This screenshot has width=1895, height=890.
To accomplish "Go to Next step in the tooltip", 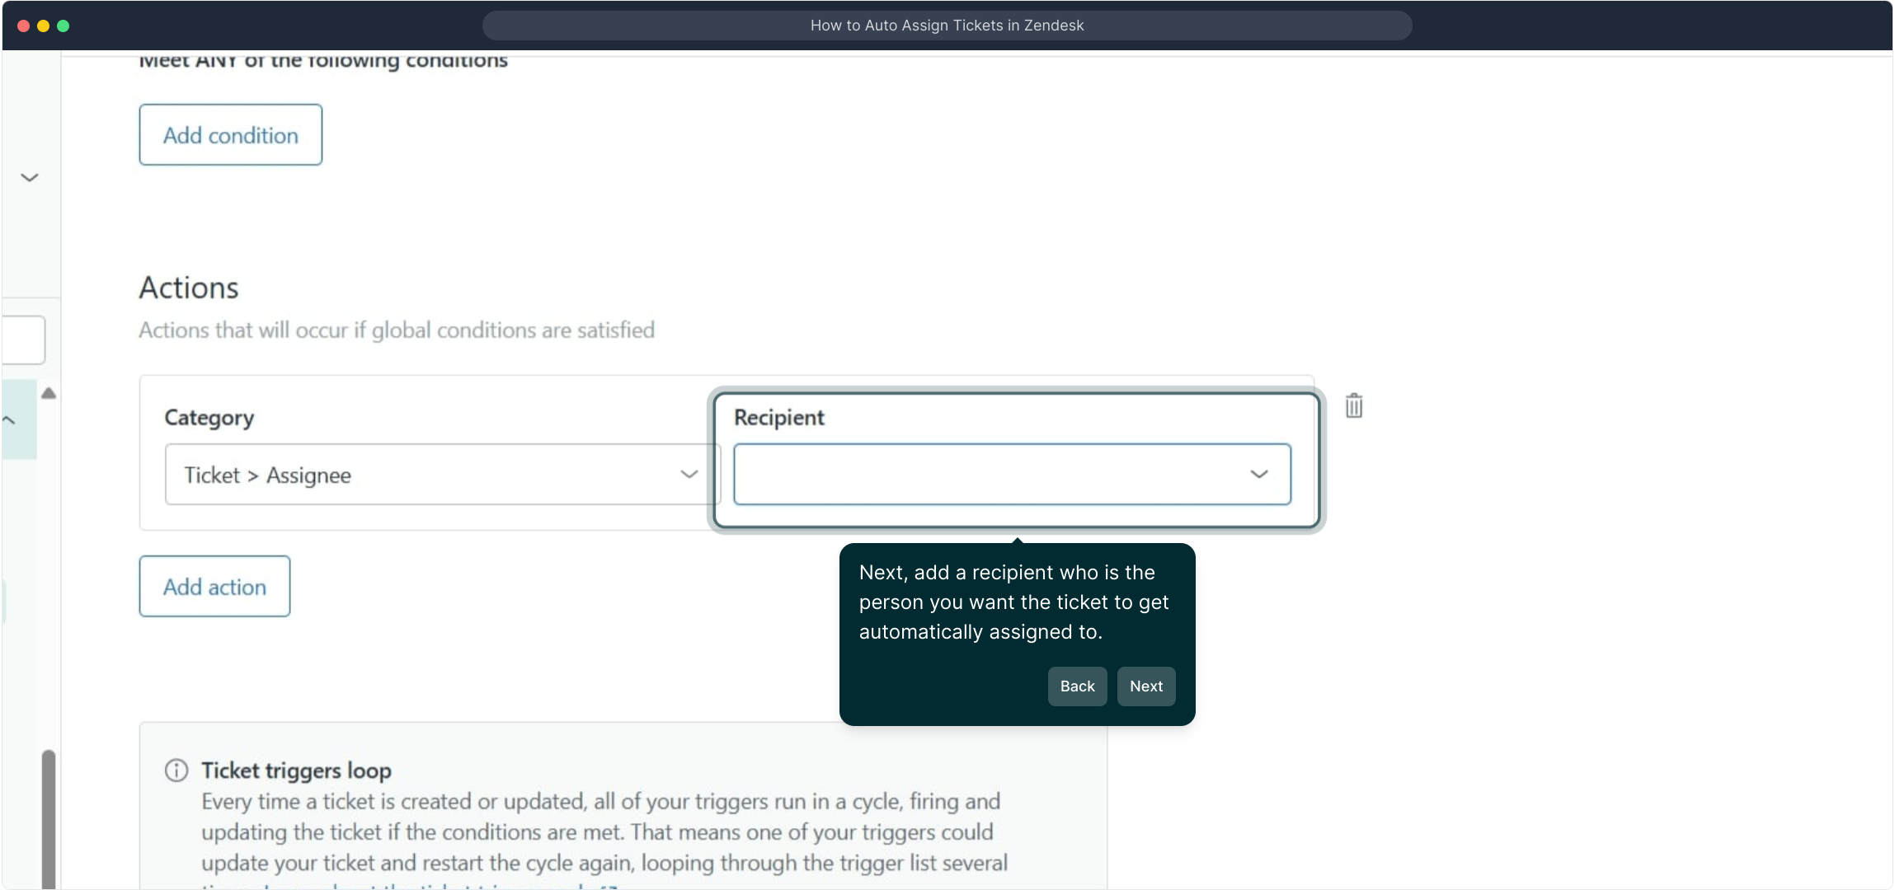I will (x=1145, y=686).
